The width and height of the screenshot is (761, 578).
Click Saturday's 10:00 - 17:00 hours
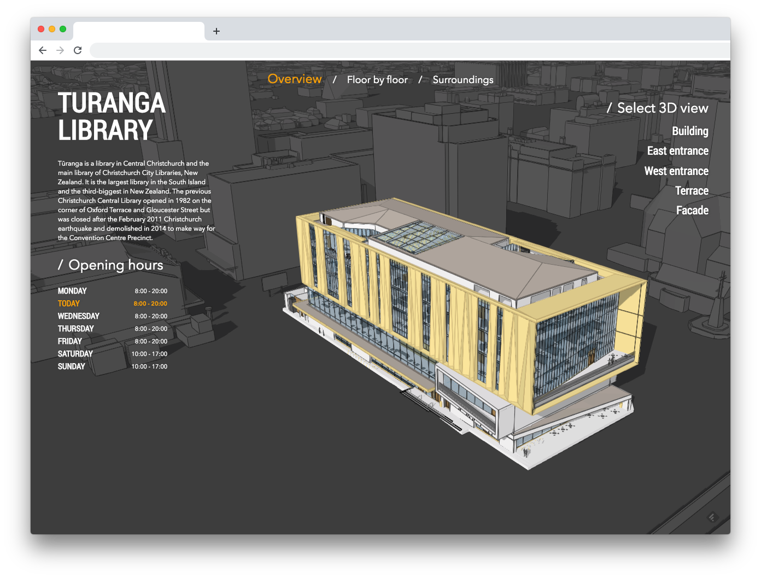(149, 354)
